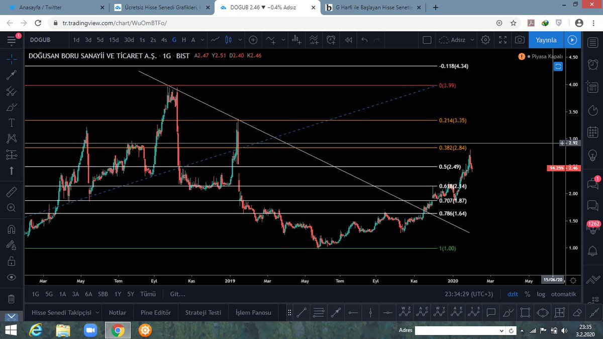Screen dimensions: 603x339
Task: Open a new browser tab
Action: tap(435, 8)
